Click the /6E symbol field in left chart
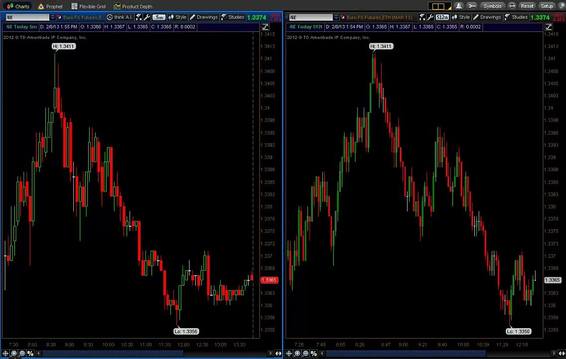Viewport: 566px width, 359px height. pos(27,17)
